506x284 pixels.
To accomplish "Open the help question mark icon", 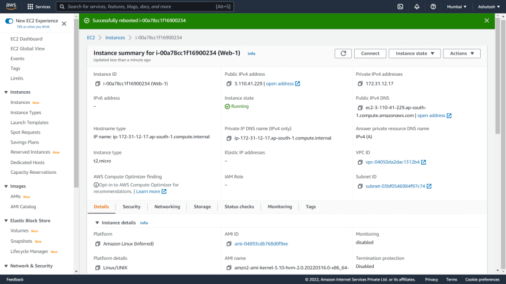I will click(433, 6).
